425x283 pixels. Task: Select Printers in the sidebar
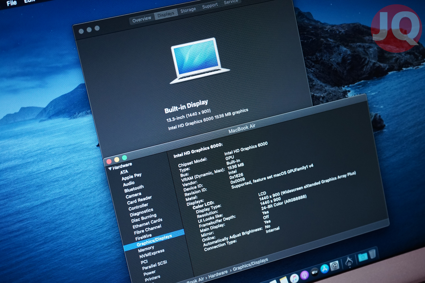(x=152, y=278)
